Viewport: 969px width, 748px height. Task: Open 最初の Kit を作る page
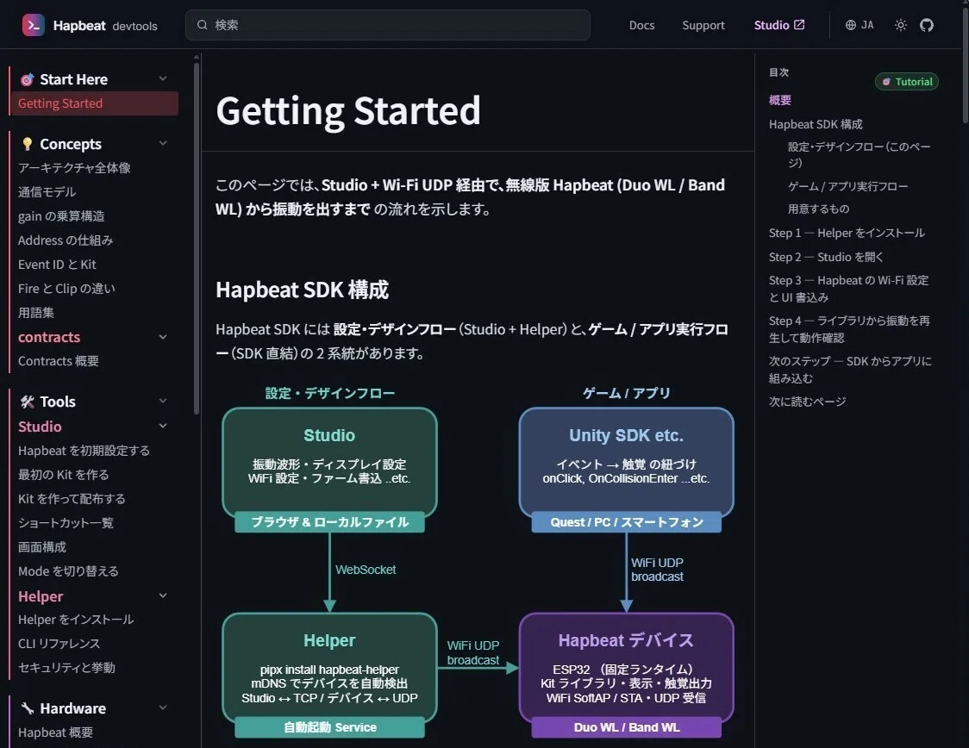coord(64,475)
